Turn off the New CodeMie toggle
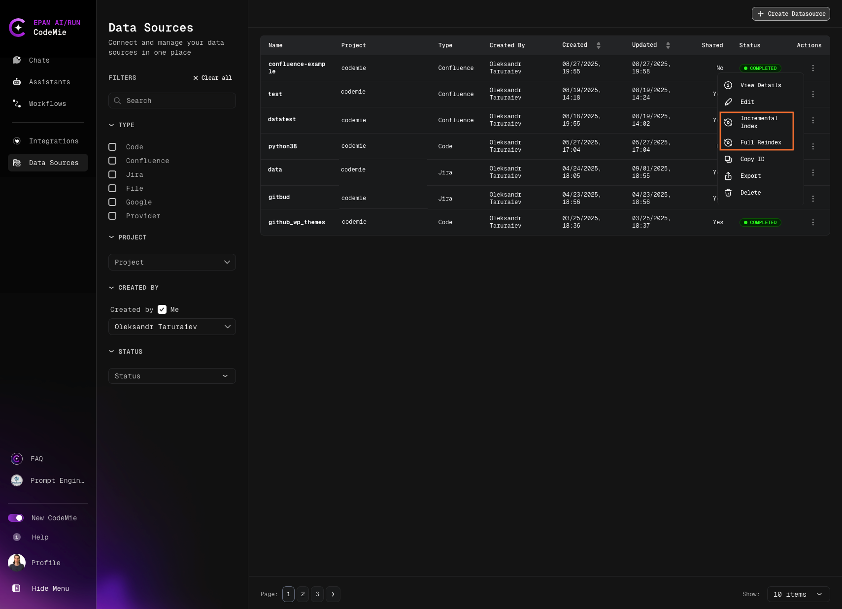 (16, 518)
